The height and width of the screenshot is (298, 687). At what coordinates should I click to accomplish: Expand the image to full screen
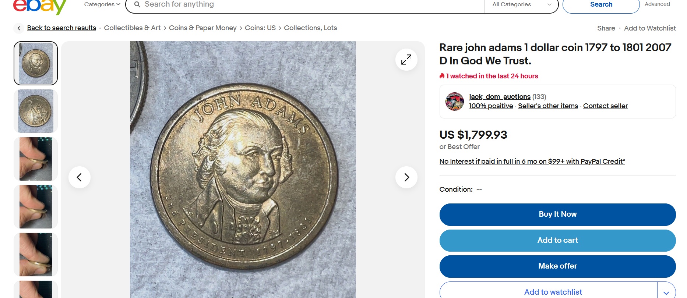click(406, 60)
